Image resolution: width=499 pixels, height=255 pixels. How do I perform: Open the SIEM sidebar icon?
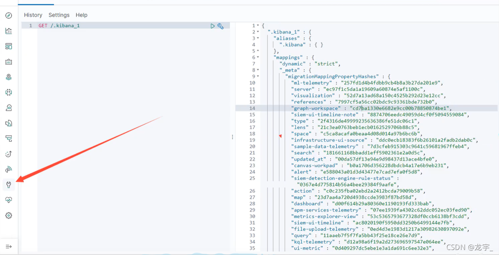8,169
